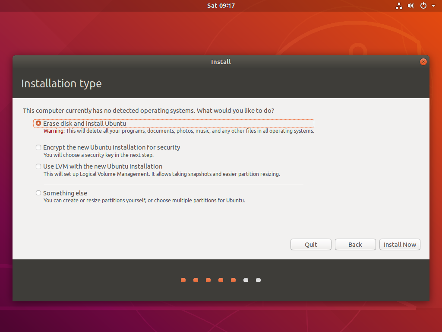Screen dimensions: 442x332
Task: Select the Something else radio option
Action: click(x=38, y=193)
